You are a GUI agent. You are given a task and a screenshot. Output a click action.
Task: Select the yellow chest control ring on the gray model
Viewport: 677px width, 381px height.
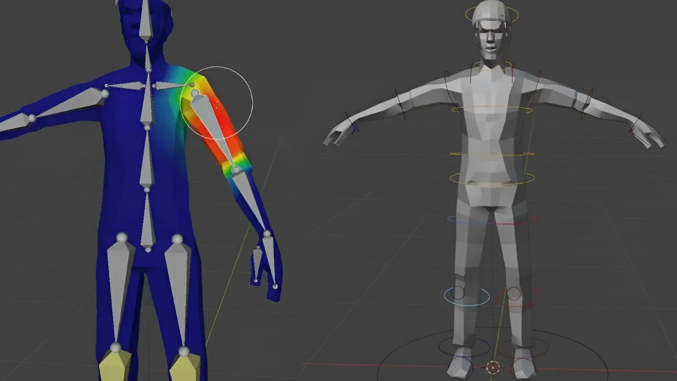492,109
